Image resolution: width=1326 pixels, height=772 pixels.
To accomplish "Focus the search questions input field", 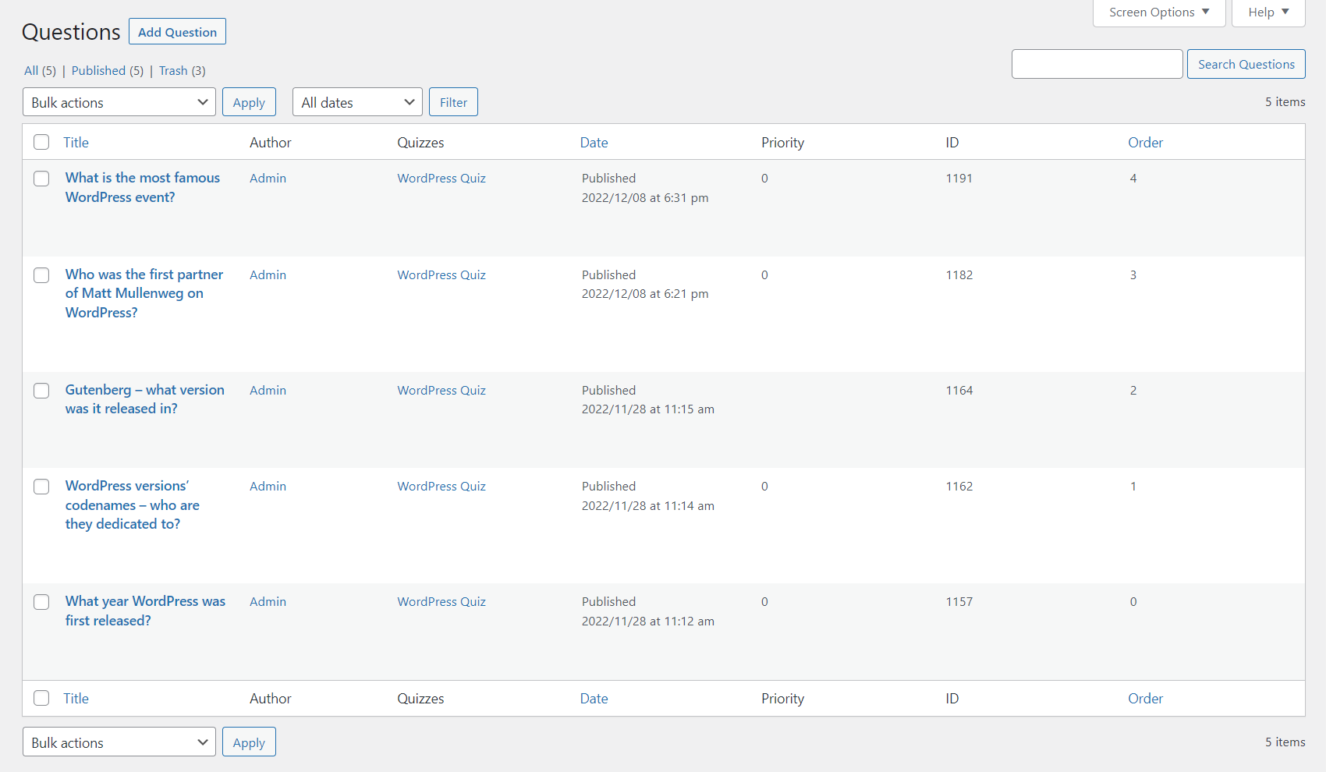I will tap(1097, 64).
